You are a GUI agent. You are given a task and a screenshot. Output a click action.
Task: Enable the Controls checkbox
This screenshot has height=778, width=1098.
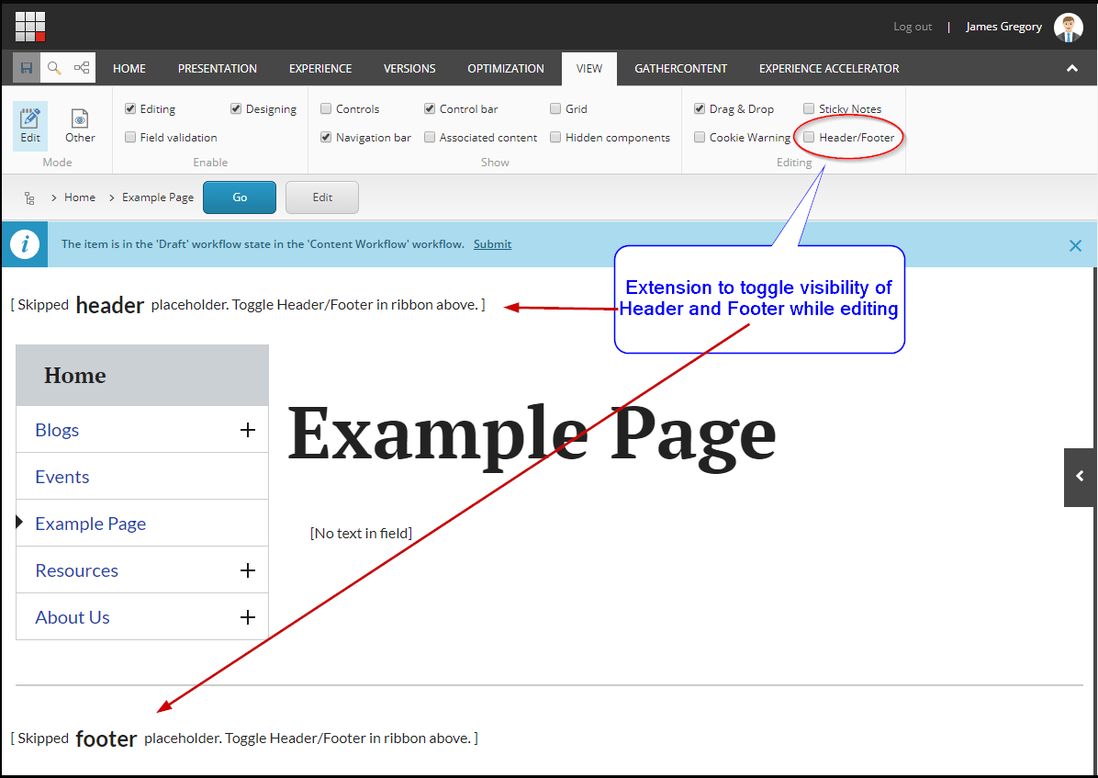[x=326, y=108]
